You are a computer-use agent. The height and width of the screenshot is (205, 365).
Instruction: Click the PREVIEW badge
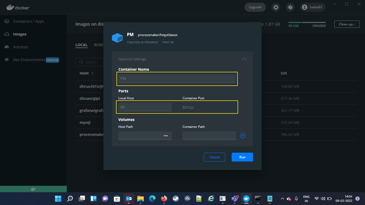[52, 60]
